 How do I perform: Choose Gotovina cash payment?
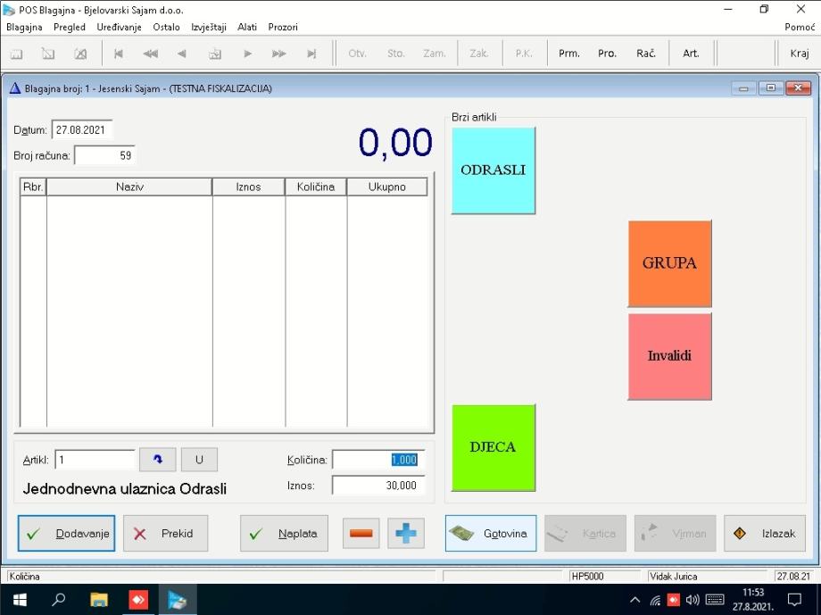[491, 533]
